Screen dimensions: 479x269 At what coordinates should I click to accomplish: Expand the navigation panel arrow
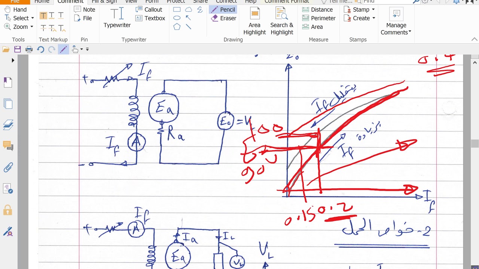click(13, 60)
